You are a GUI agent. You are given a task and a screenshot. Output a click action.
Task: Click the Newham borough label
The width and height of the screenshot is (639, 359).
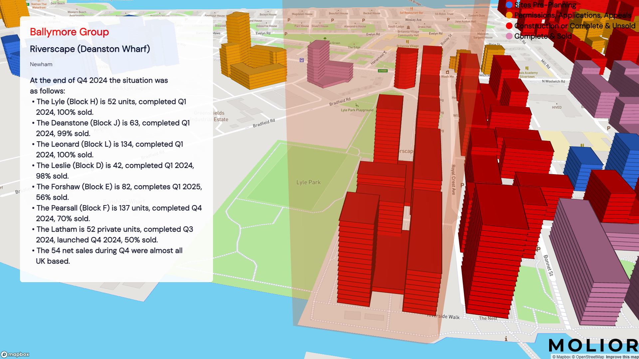click(x=41, y=64)
